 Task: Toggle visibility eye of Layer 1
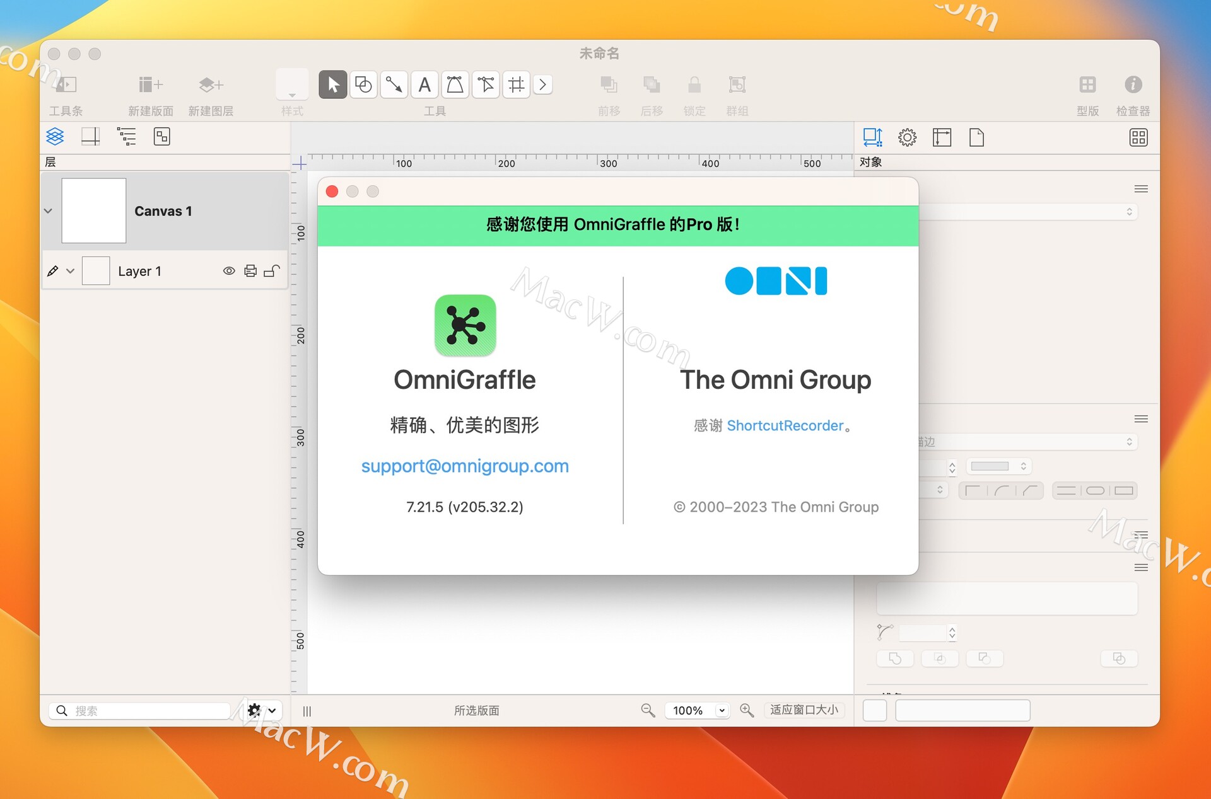[x=229, y=271]
